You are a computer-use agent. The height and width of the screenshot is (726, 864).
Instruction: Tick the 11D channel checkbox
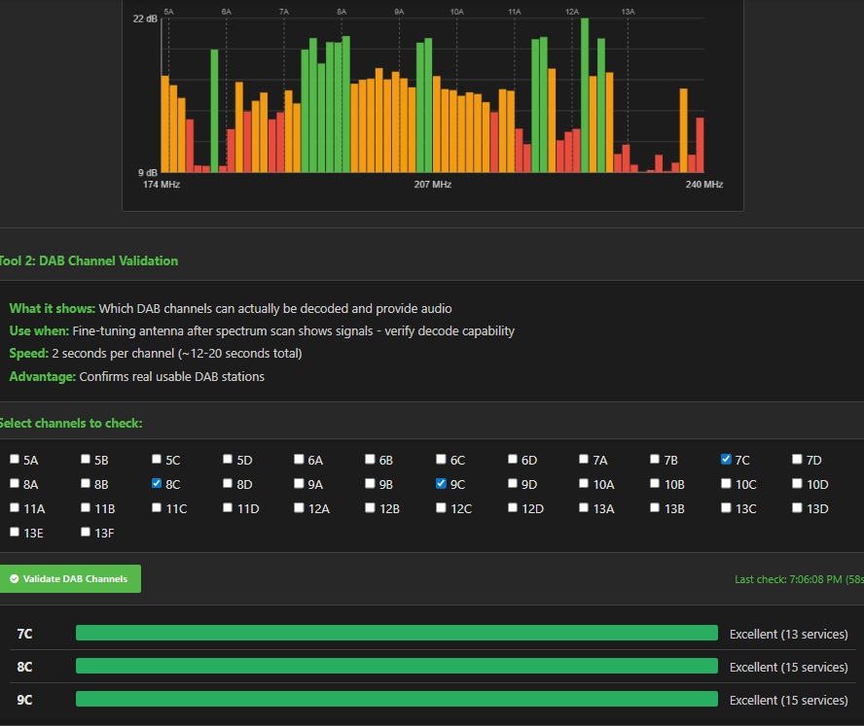(x=228, y=507)
